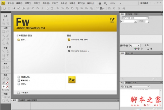
Task: Select the Knife tool
Action: pos(8,59)
